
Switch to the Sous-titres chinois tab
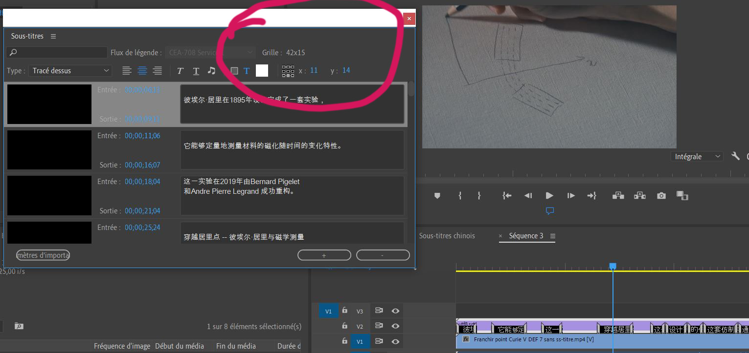pyautogui.click(x=447, y=236)
